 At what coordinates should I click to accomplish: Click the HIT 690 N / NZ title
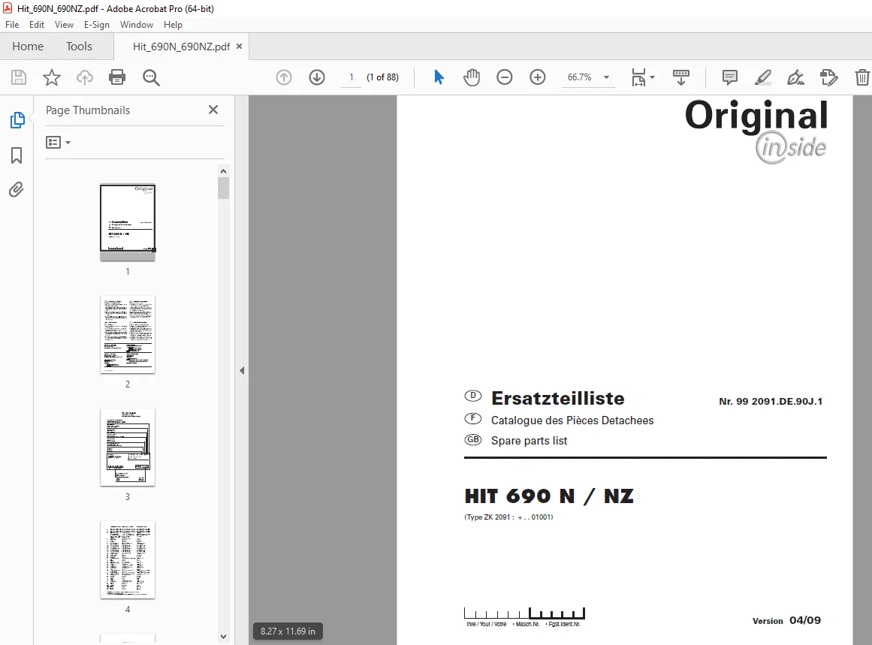click(x=549, y=496)
